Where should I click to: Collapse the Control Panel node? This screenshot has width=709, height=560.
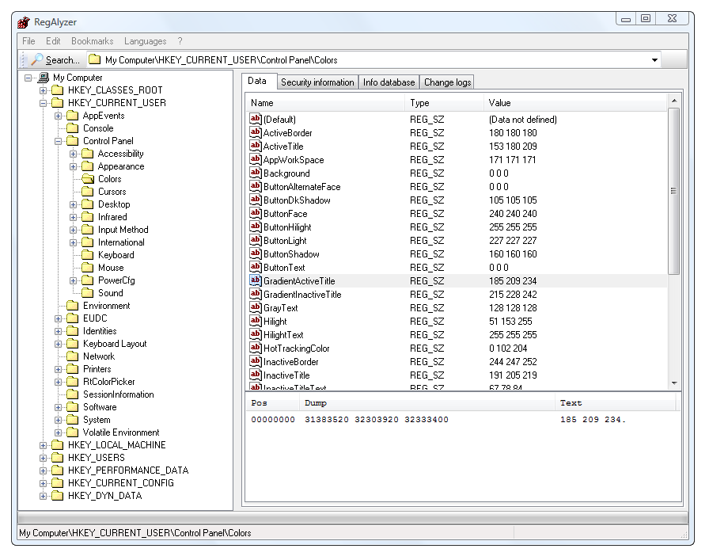[x=58, y=141]
